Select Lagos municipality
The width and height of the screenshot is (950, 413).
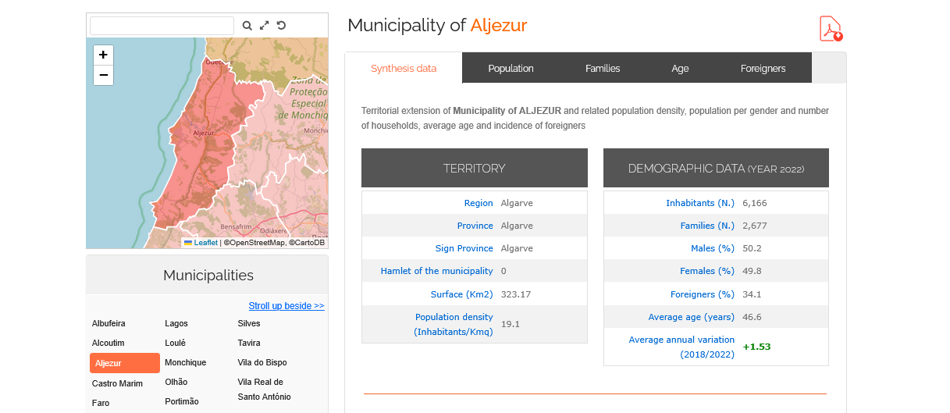pos(176,323)
